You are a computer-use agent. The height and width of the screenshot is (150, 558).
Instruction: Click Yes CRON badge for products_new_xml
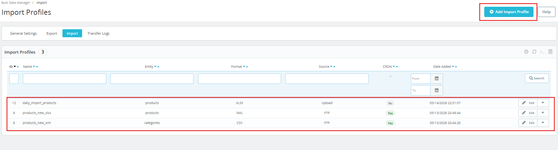390,123
